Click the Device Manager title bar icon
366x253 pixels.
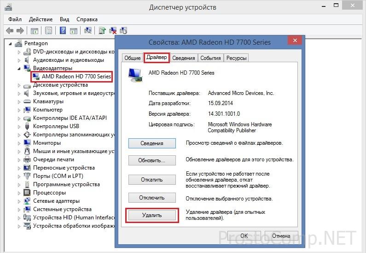tap(8, 7)
